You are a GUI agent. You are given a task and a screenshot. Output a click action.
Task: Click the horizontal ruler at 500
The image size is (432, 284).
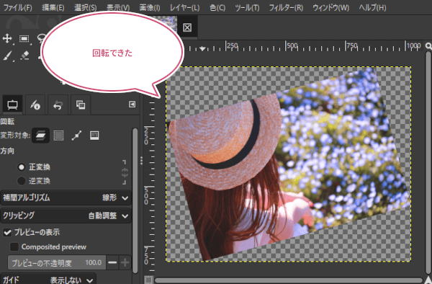pyautogui.click(x=292, y=45)
